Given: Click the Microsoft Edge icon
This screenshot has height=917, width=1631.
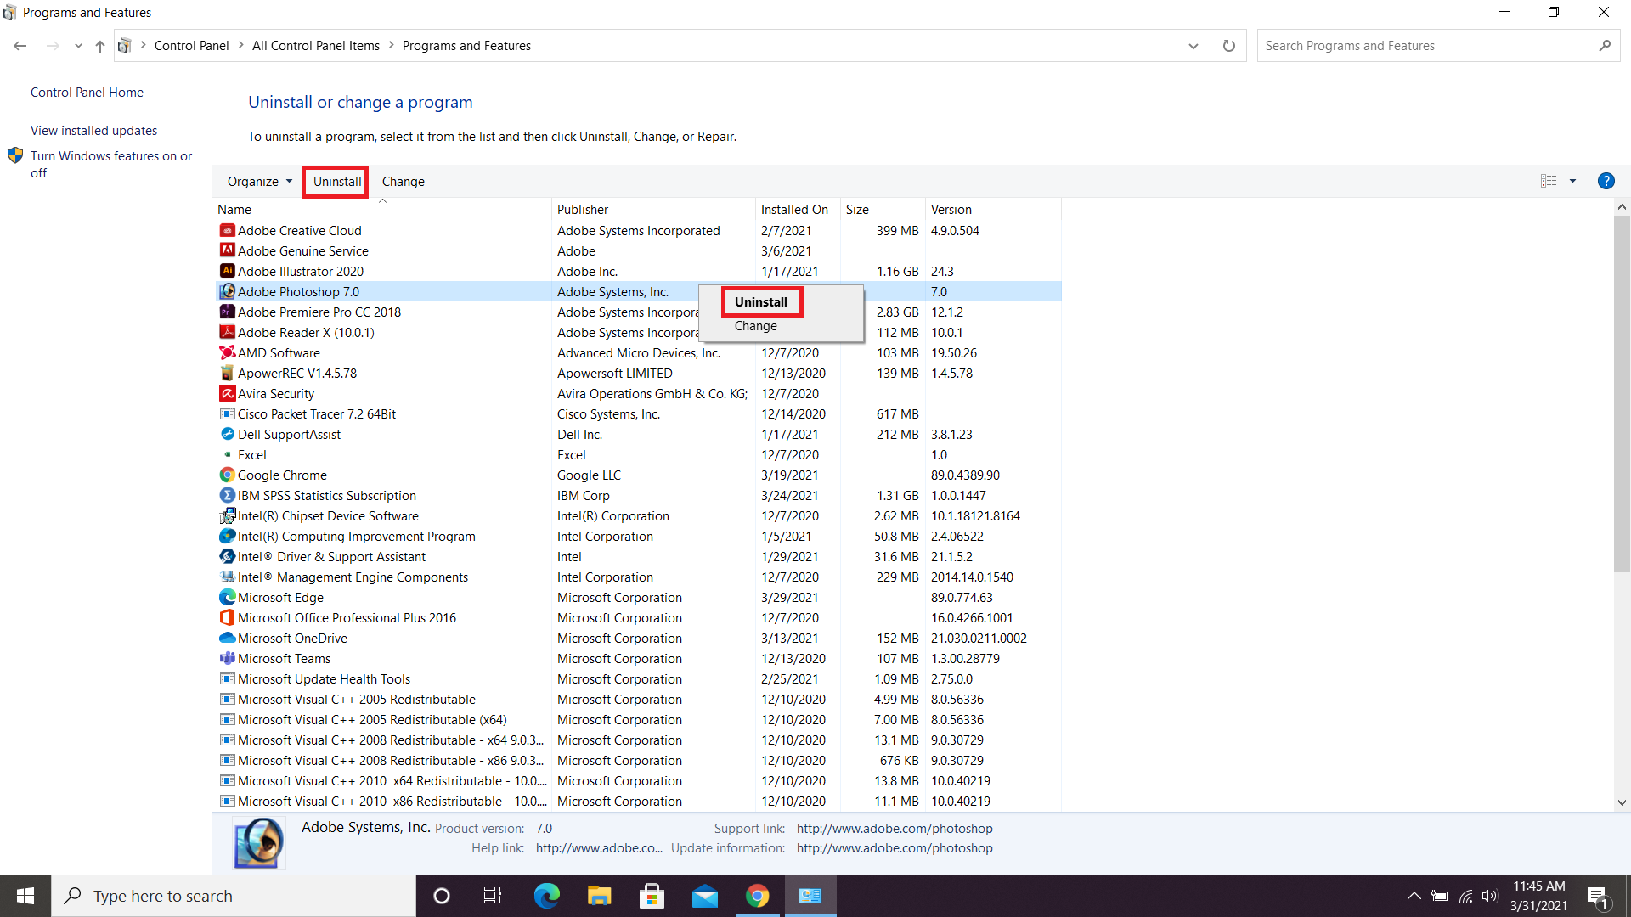Looking at the screenshot, I should point(547,895).
